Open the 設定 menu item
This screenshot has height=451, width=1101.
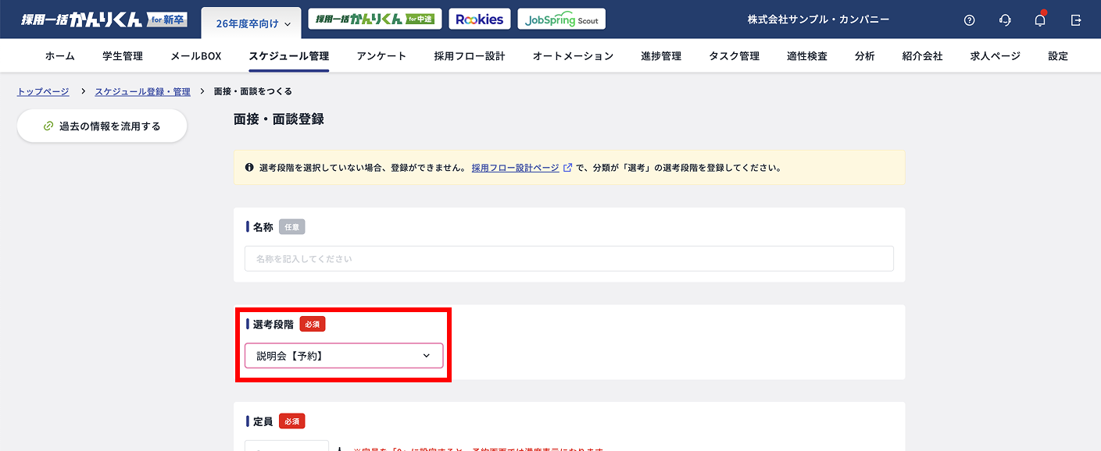coord(1058,56)
